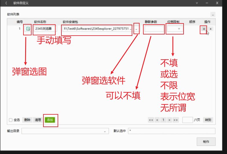Click the 'x' delete button in row 1

point(210,29)
